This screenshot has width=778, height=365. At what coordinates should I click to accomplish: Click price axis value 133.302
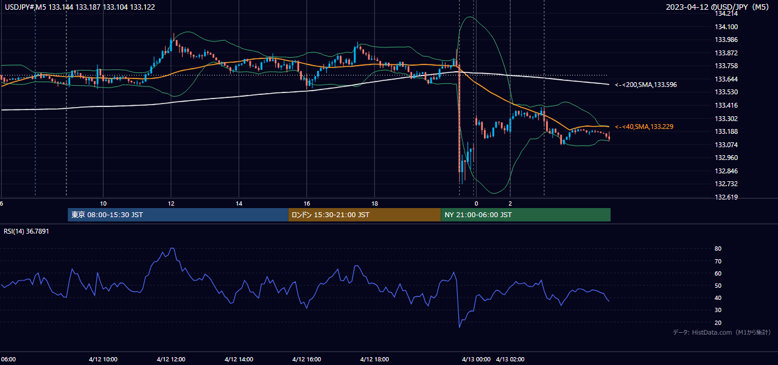coord(726,119)
